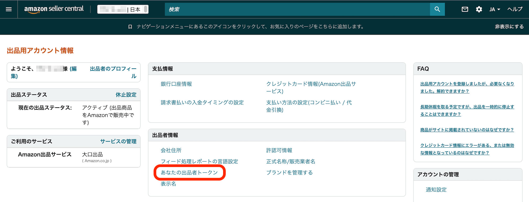Click in the 検索 search field
Screen dimensions: 529x202
pos(297,9)
